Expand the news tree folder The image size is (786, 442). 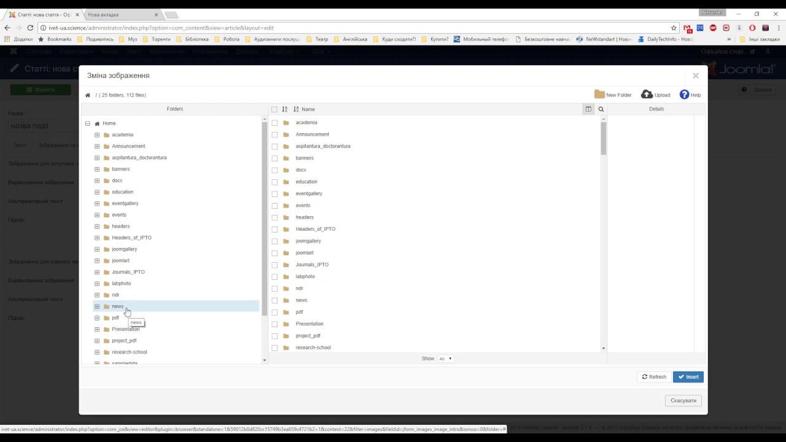[x=97, y=306]
